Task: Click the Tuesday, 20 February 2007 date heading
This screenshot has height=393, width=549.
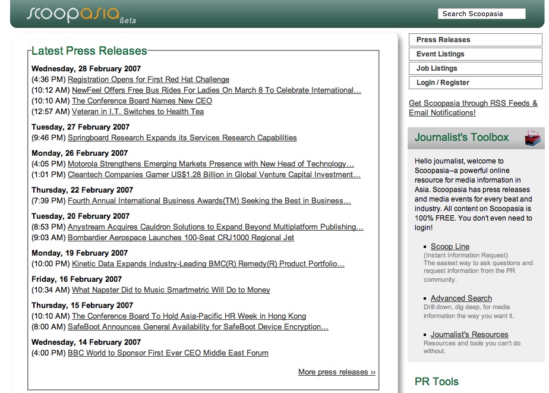Action: 81,216
